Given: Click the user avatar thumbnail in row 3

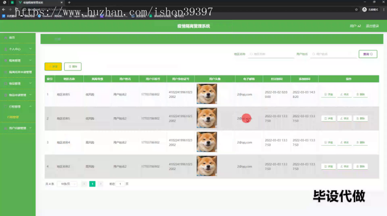Looking at the screenshot, I should point(207,142).
